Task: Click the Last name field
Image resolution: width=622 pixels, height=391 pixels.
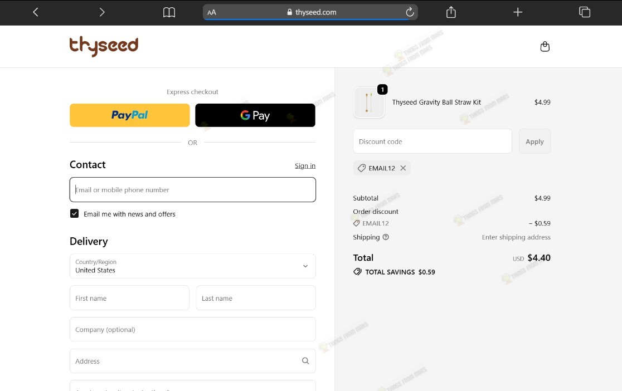Action: click(x=256, y=298)
